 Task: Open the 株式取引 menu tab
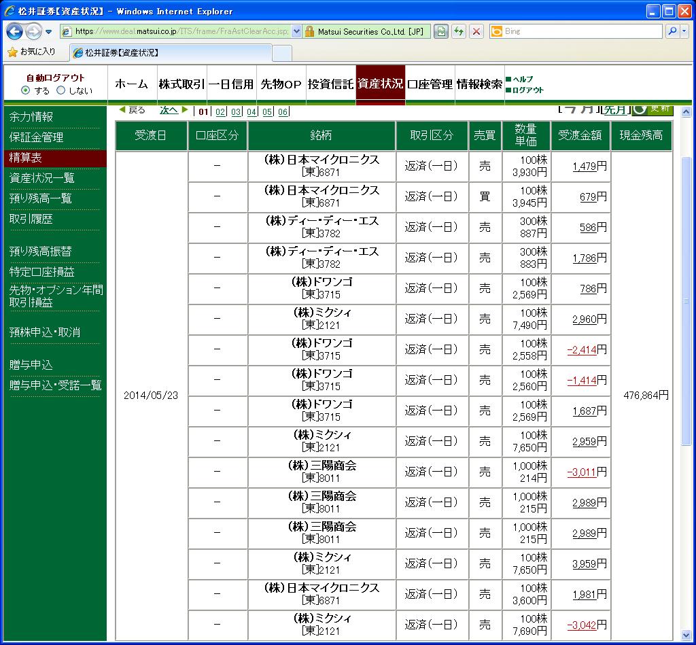click(x=181, y=84)
